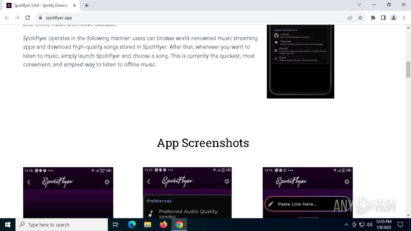Share this page icon in address bar
This screenshot has width=411, height=231.
tap(350, 18)
